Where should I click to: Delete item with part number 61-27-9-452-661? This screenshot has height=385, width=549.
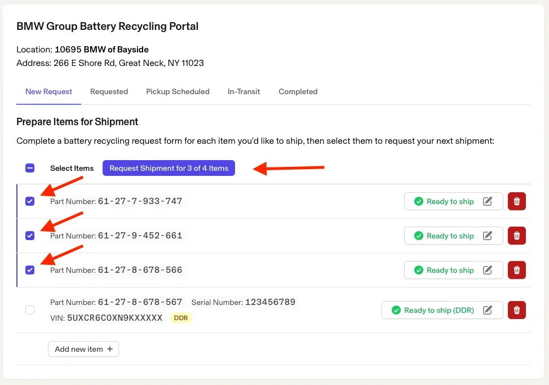coord(517,236)
